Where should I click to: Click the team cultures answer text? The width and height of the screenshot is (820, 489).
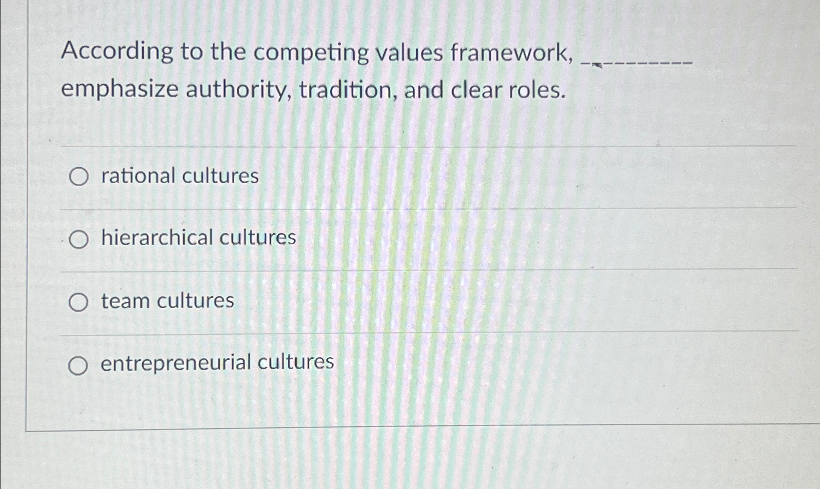(167, 301)
